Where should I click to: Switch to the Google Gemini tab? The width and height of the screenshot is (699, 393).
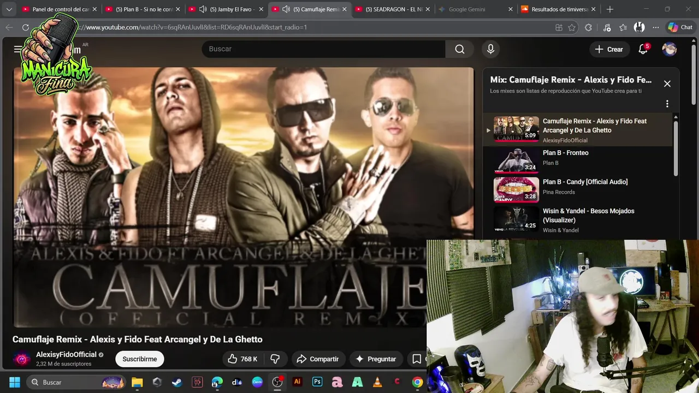pyautogui.click(x=475, y=9)
